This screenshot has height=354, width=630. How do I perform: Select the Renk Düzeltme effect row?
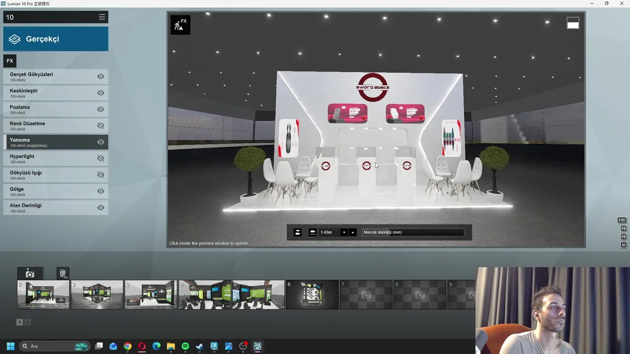pos(56,125)
